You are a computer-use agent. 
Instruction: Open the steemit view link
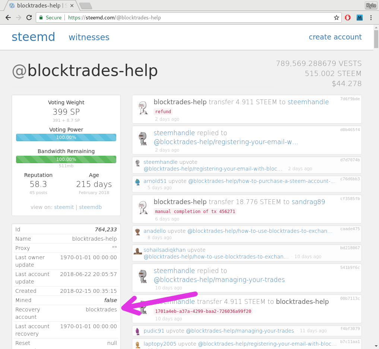pyautogui.click(x=64, y=207)
